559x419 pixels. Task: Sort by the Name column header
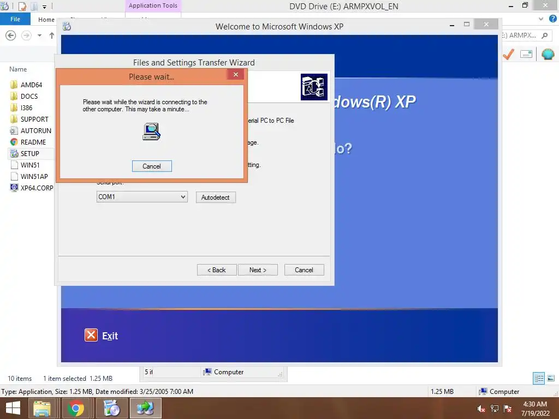coord(18,69)
